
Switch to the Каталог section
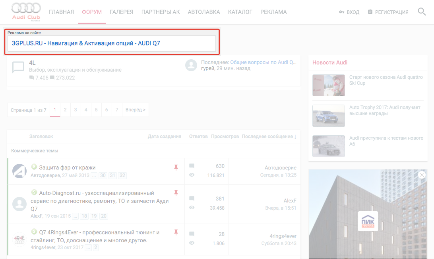[x=240, y=12]
